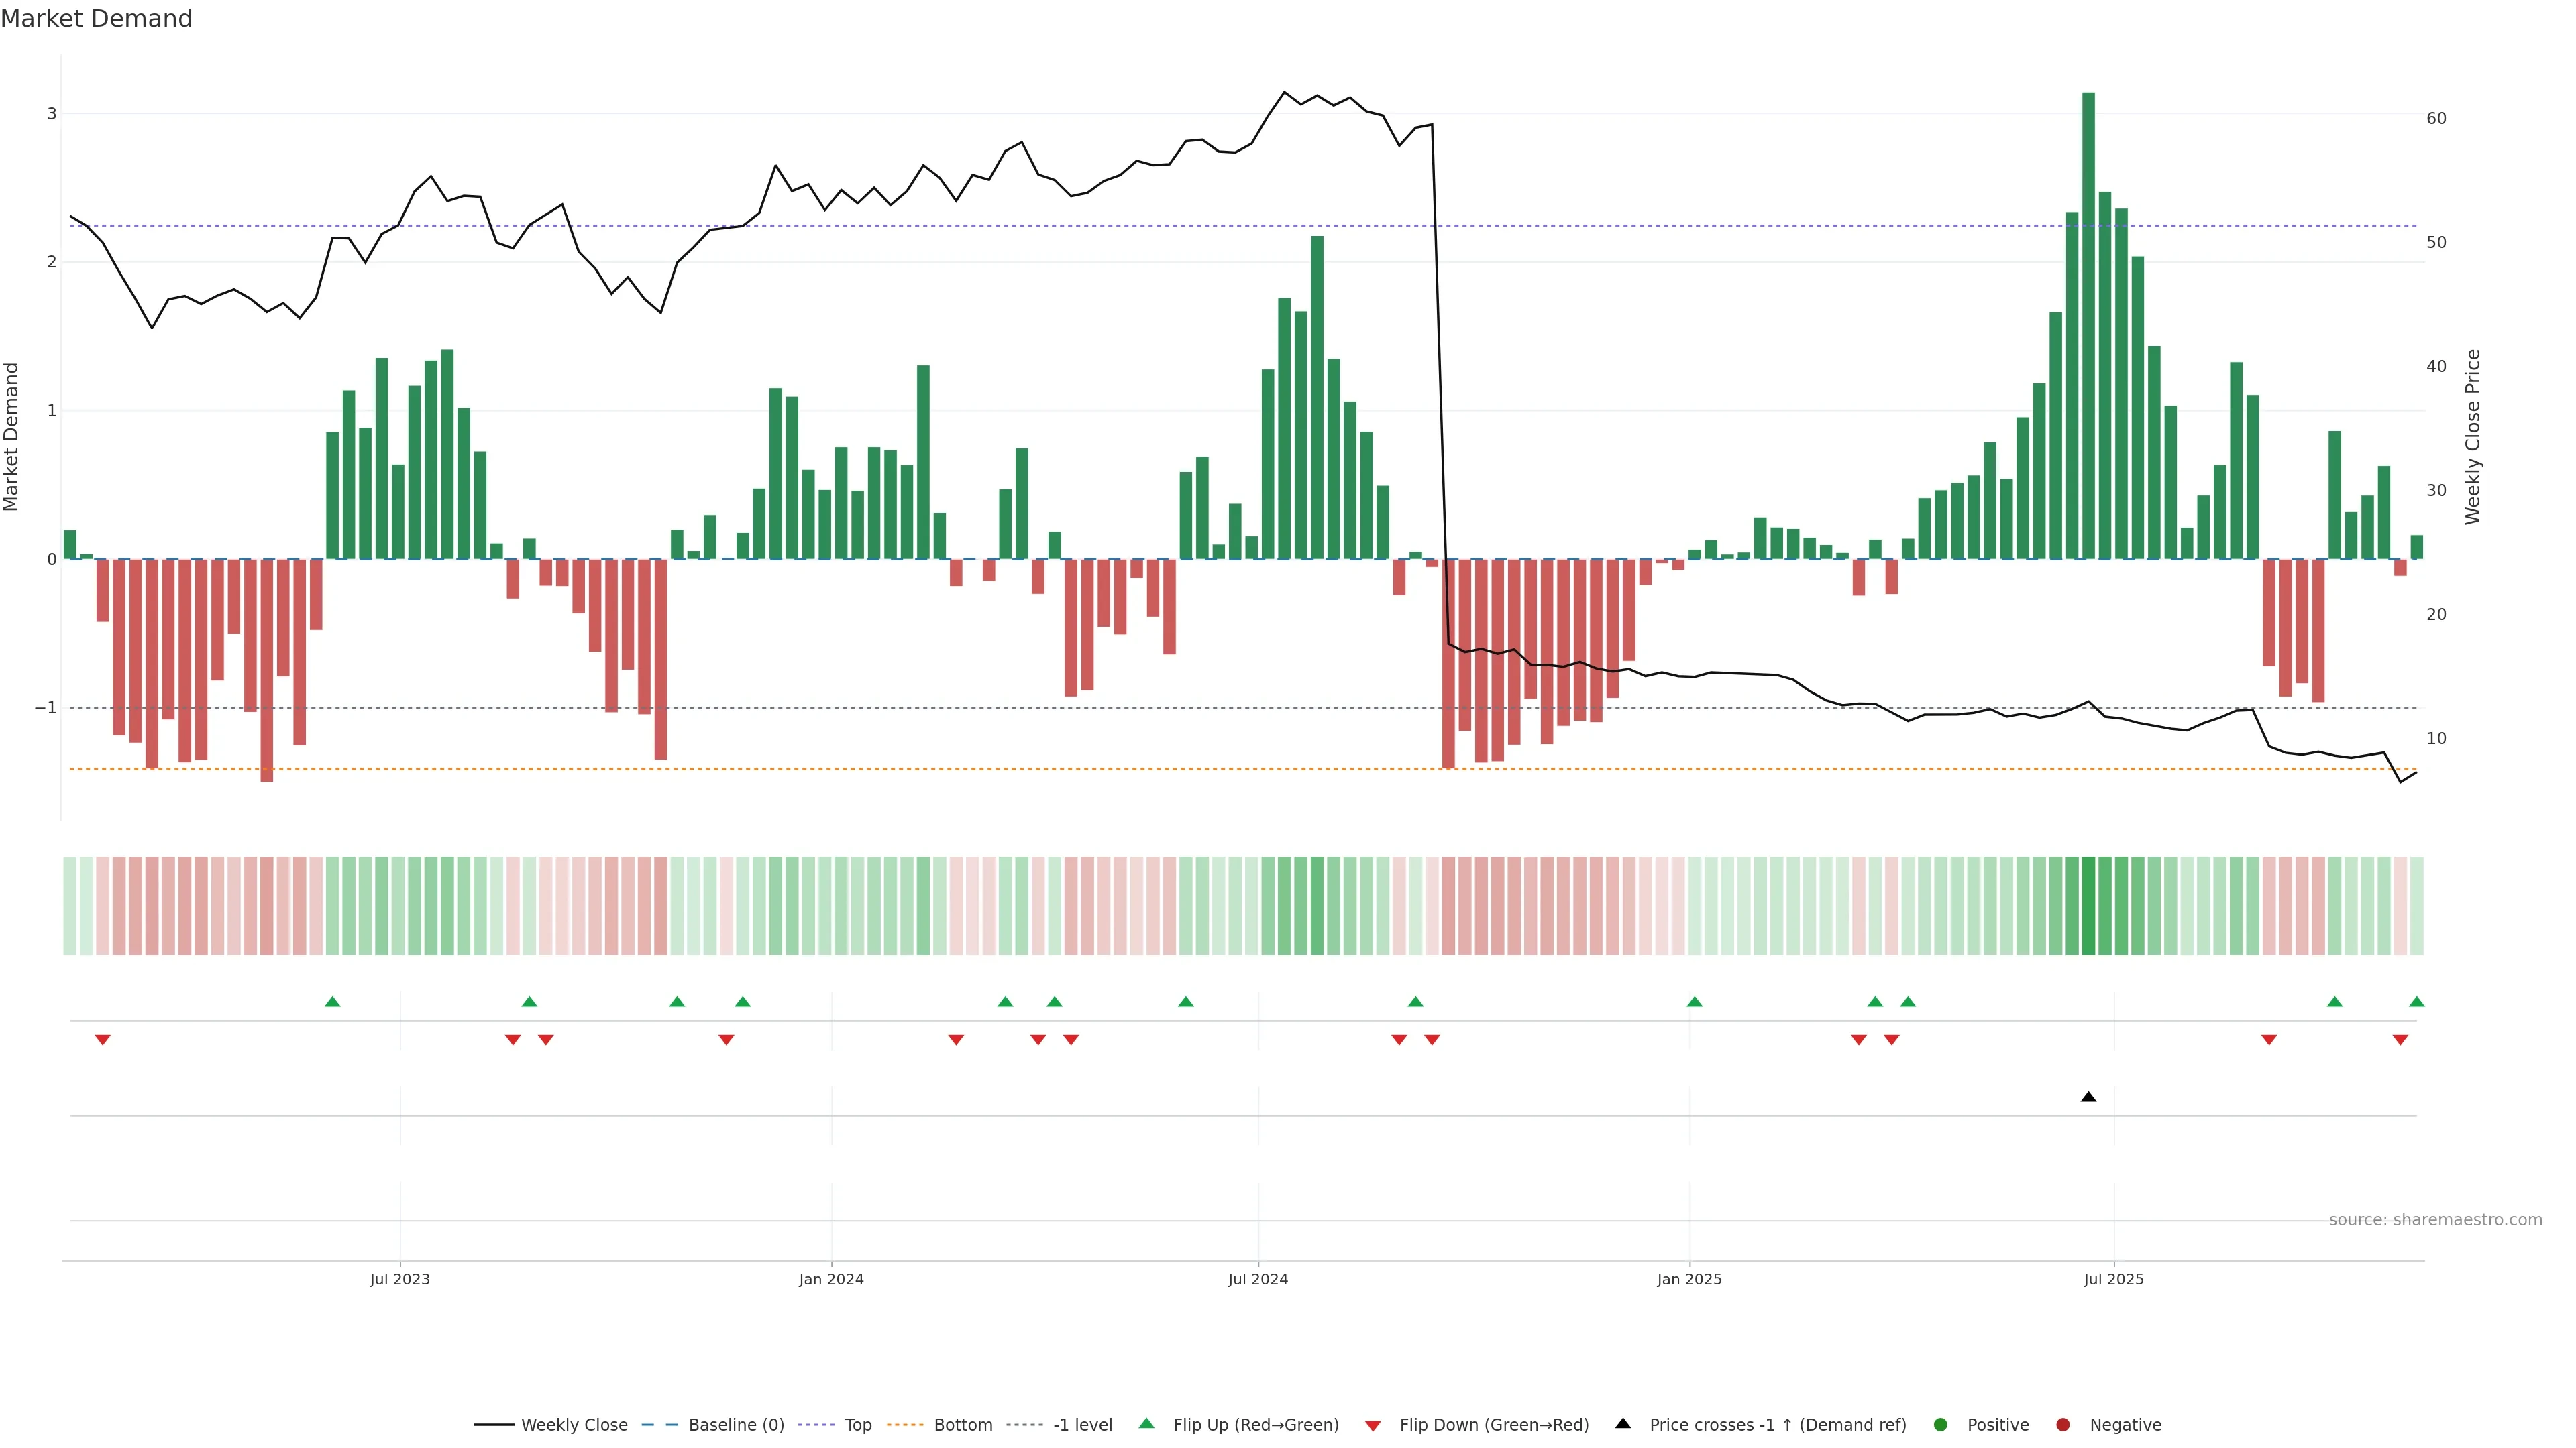This screenshot has width=2576, height=1448.
Task: Click source: sharemaestro.com text
Action: [2435, 1220]
